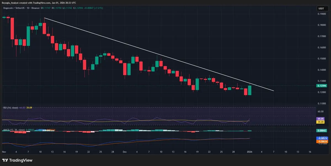Click the TradingView logo at bottom left
This screenshot has width=331, height=166.
(17, 160)
